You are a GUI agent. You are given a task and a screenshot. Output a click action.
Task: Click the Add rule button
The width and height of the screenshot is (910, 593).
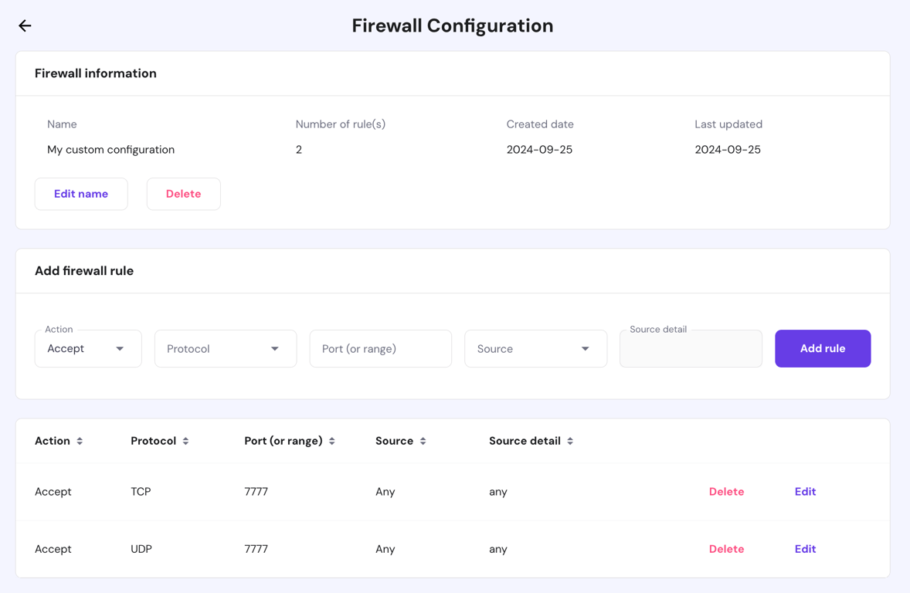click(822, 348)
